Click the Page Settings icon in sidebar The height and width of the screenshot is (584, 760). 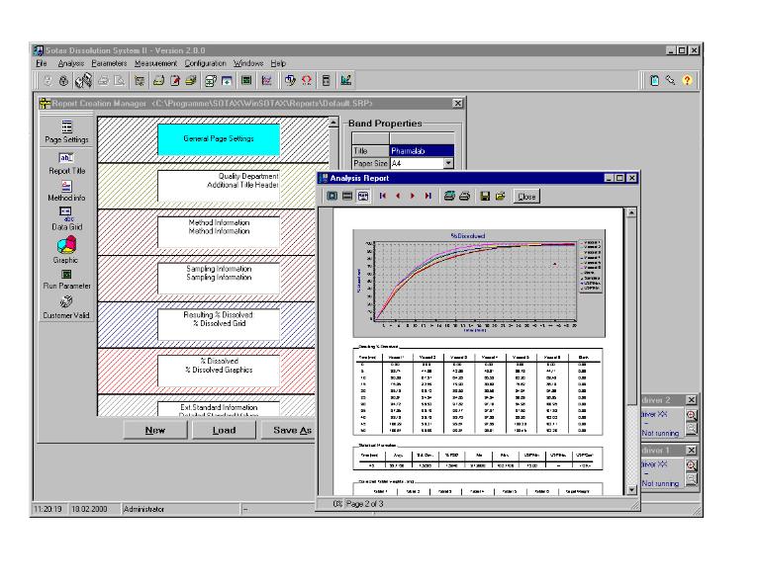(68, 127)
